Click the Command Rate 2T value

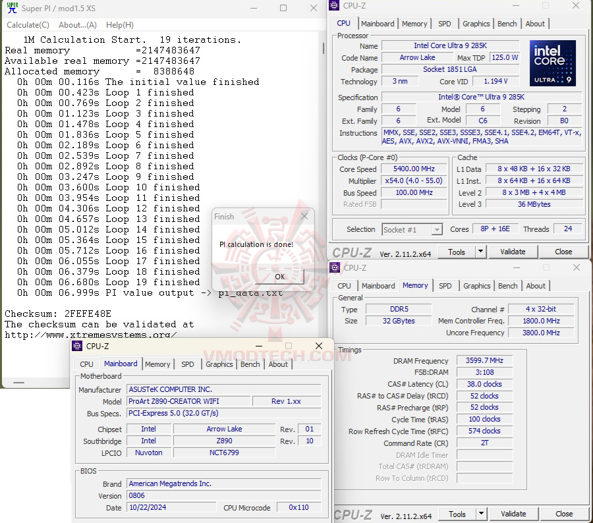(x=484, y=443)
